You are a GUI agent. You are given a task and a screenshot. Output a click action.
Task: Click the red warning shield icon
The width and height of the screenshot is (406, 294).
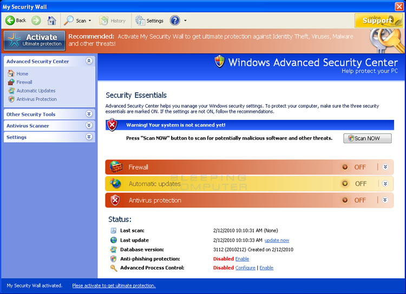(x=112, y=125)
